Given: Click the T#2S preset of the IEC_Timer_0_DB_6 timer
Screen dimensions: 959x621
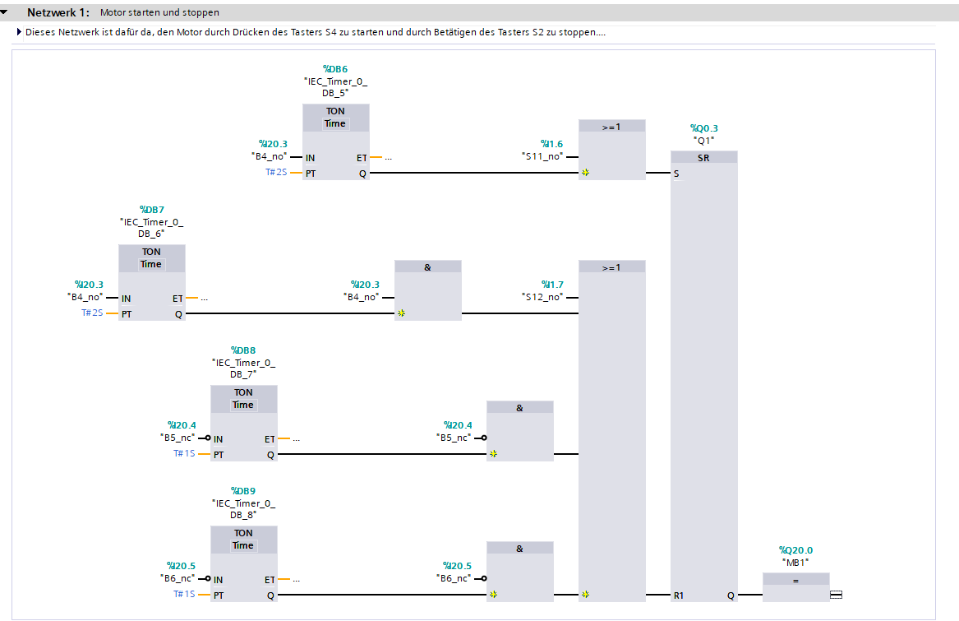Looking at the screenshot, I should [x=91, y=313].
